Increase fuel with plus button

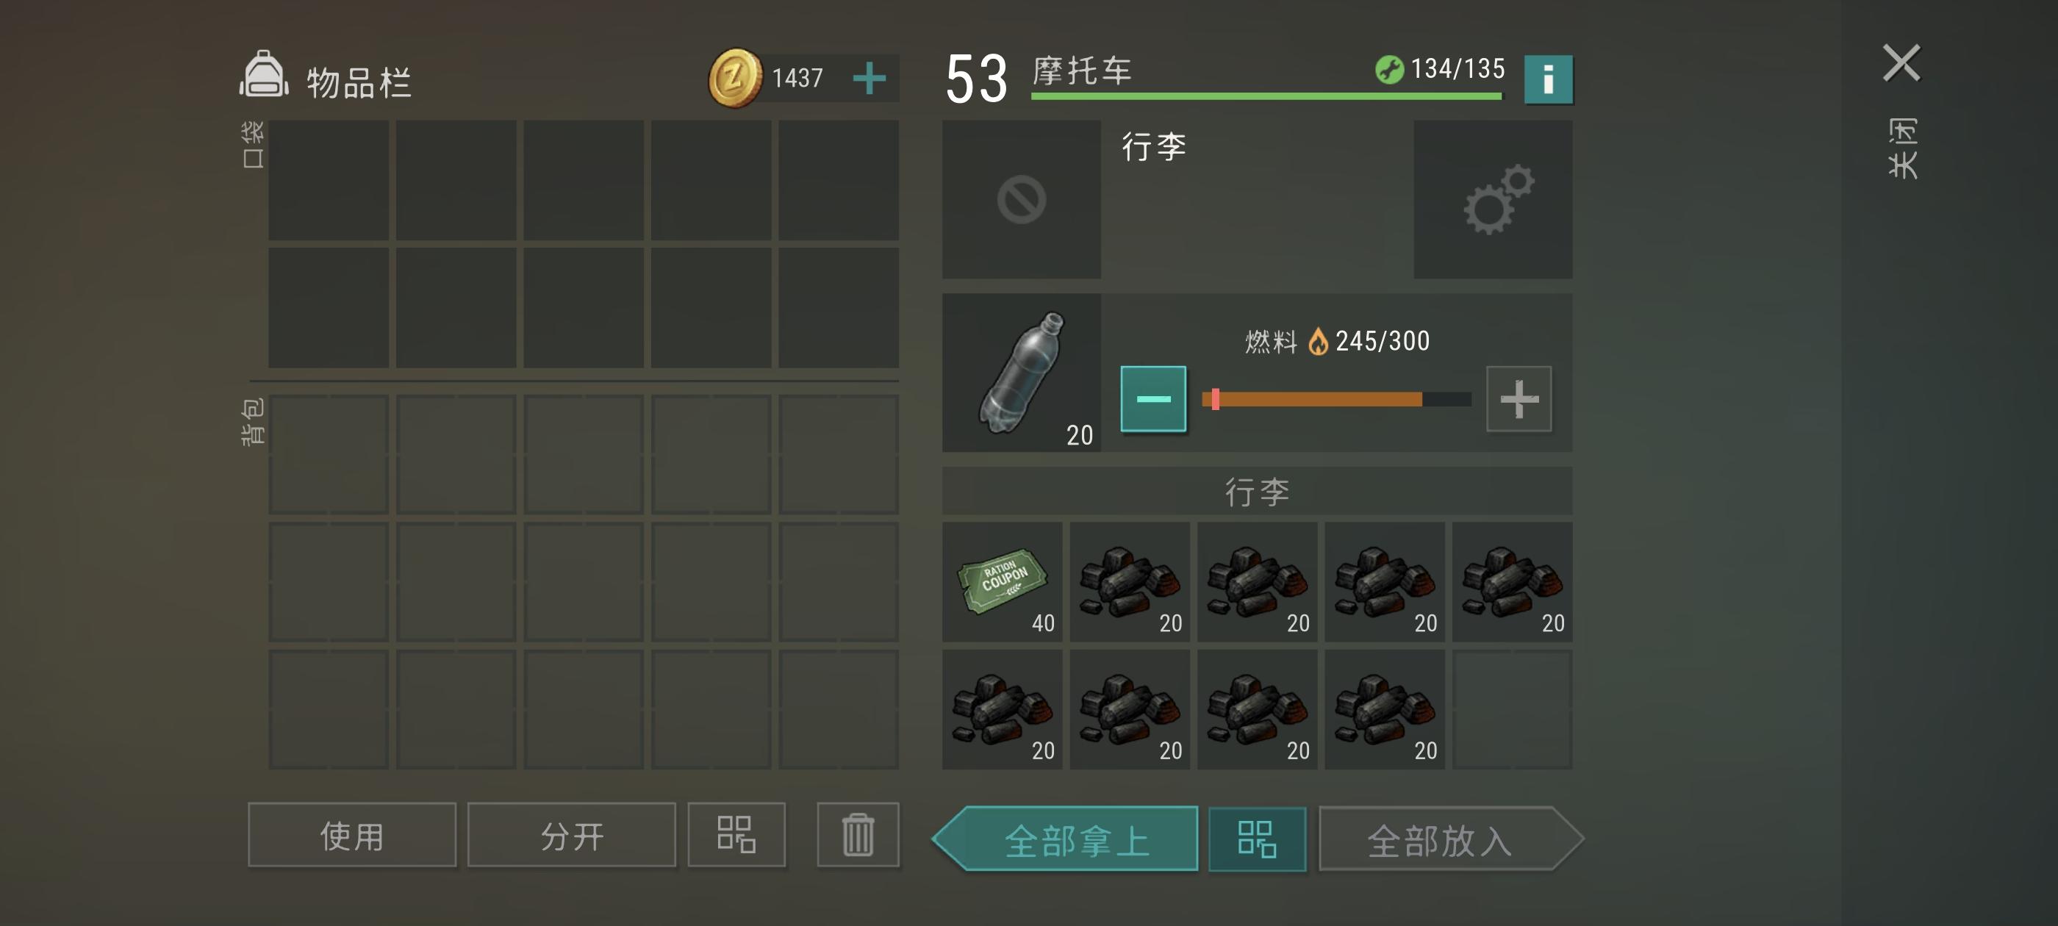tap(1519, 398)
